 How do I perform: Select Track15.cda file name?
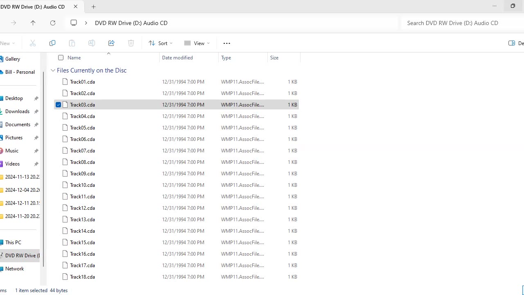[x=82, y=243]
